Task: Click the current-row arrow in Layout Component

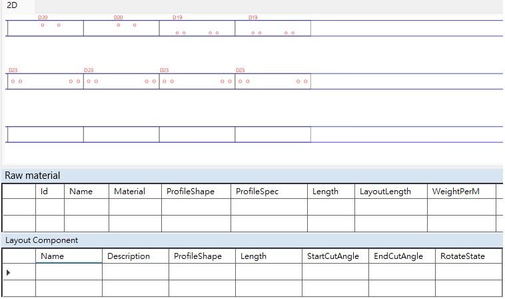Action: pos(8,272)
